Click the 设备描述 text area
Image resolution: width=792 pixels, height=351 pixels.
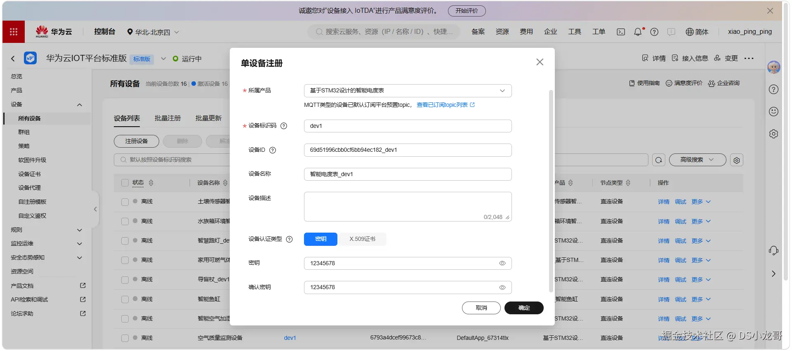(x=408, y=207)
